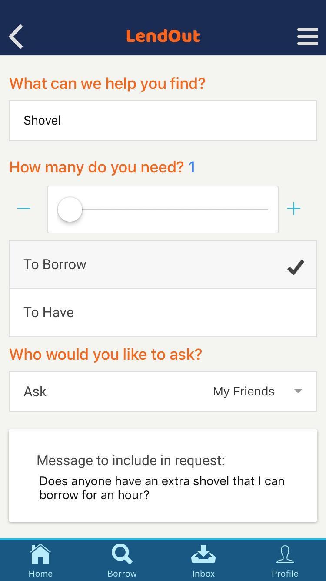Expand the My Friends dropdown arrow

[298, 391]
